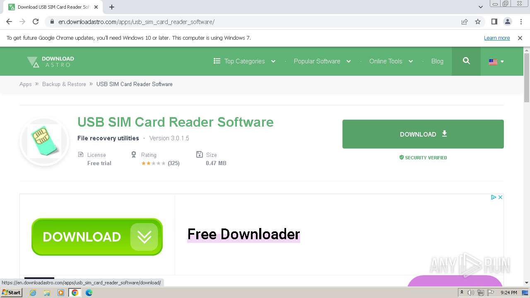Click the License document icon
The width and height of the screenshot is (530, 298).
click(81, 154)
